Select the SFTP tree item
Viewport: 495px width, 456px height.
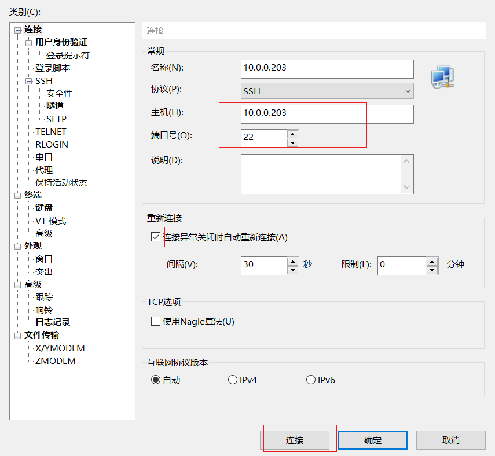tap(56, 119)
